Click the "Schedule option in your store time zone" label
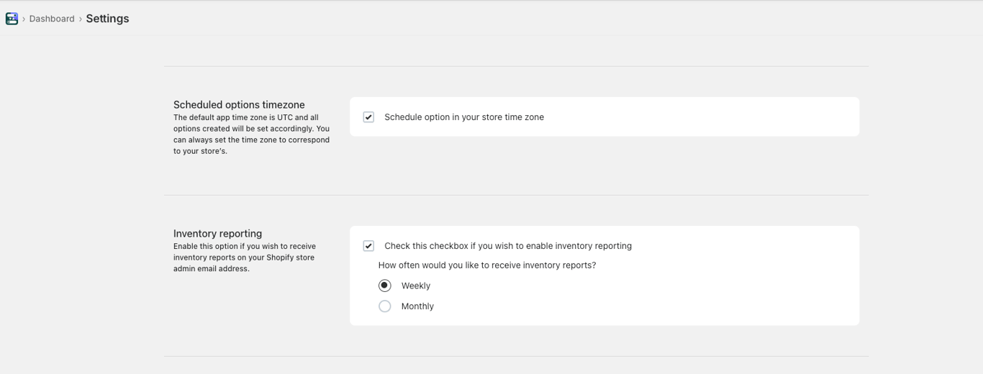Screen dimensions: 983x374 tap(464, 117)
